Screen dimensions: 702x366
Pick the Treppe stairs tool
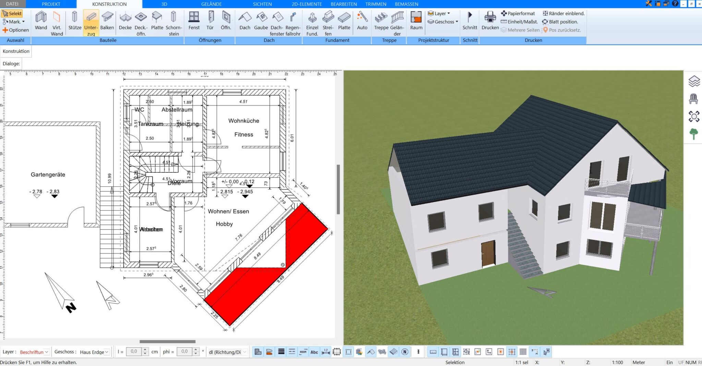click(x=381, y=22)
